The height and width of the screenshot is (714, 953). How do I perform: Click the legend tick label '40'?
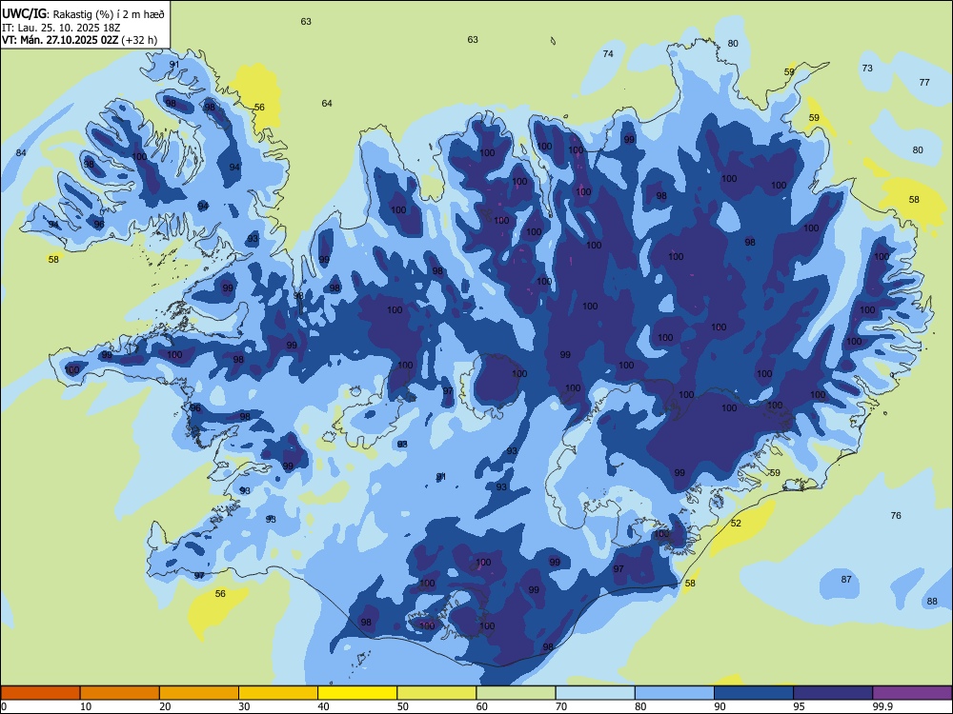pyautogui.click(x=323, y=706)
